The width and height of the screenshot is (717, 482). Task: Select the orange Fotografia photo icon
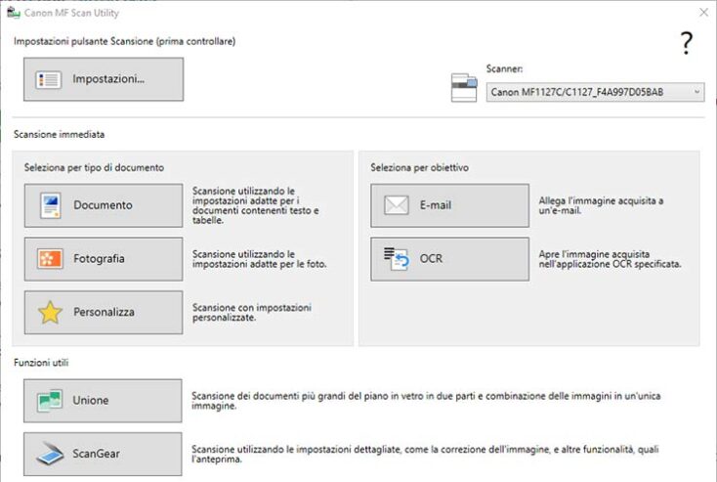point(50,259)
